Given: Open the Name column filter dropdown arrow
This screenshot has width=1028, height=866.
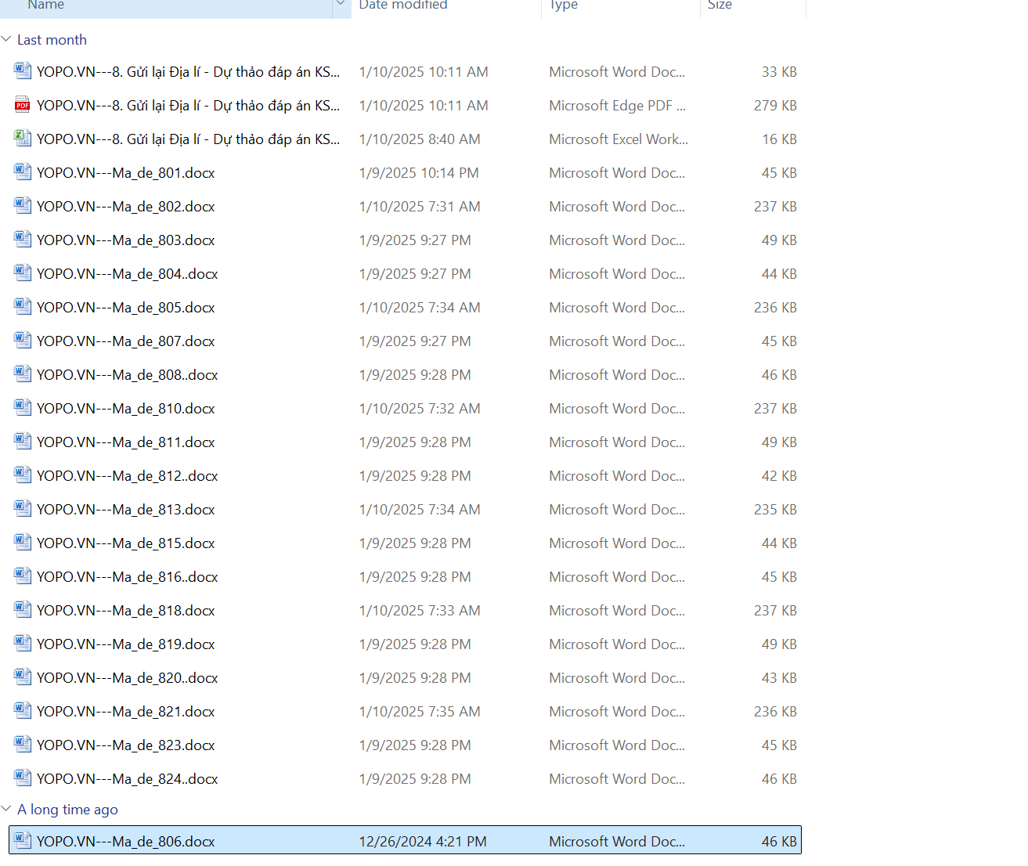Looking at the screenshot, I should pyautogui.click(x=341, y=5).
